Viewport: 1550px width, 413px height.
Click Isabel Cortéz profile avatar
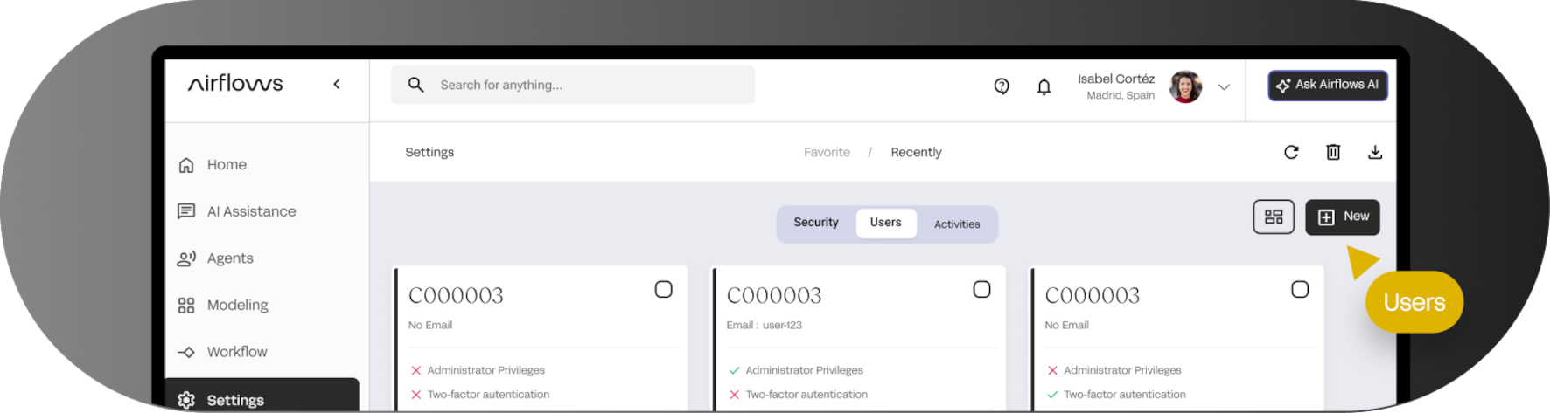(1185, 86)
